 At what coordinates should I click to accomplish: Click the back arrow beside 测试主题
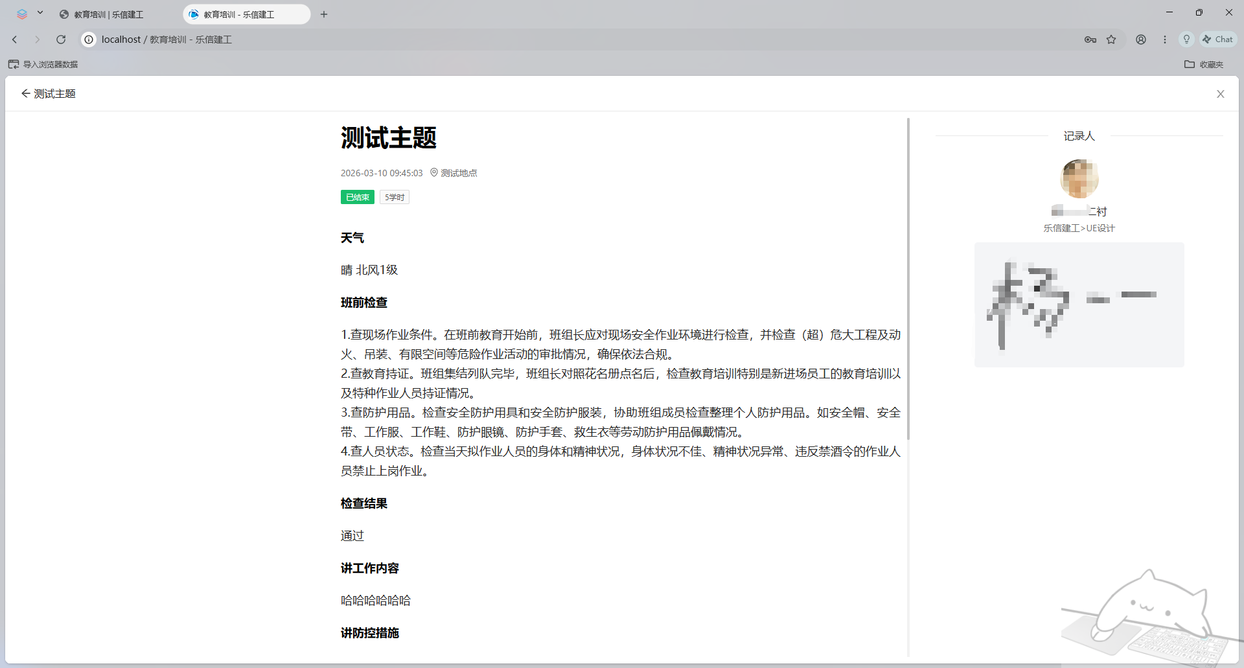(25, 94)
